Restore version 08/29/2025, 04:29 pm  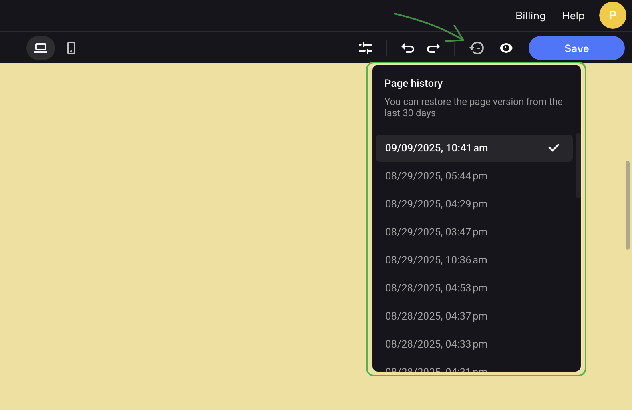coord(436,204)
